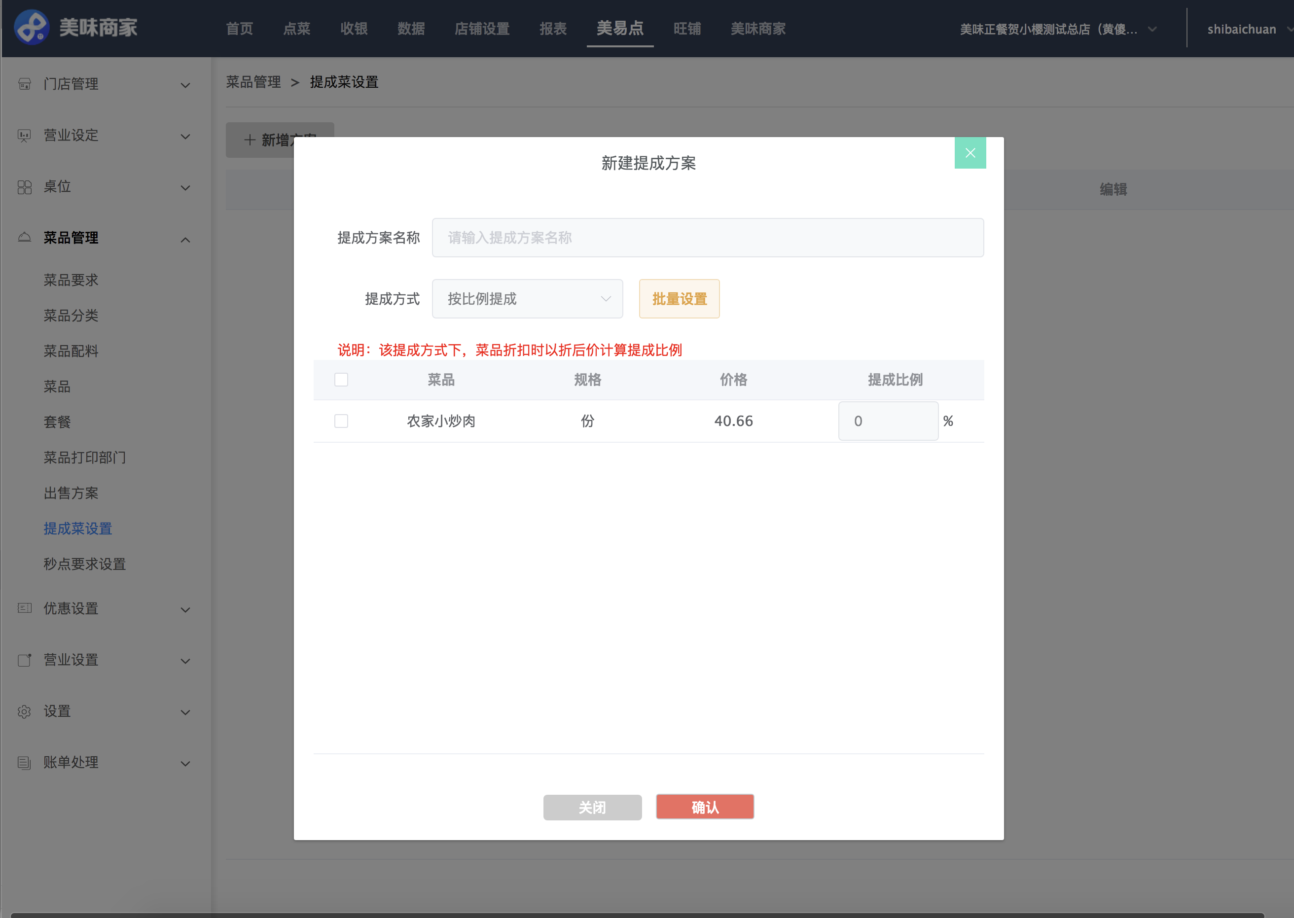
Task: Click the 门店管理 store icon
Action: 24,84
